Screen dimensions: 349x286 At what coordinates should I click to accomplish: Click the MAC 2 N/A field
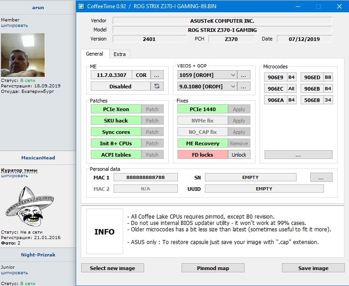(146, 189)
